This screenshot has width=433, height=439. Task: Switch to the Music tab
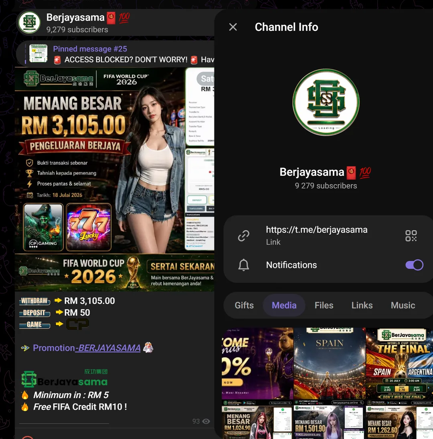[403, 305]
